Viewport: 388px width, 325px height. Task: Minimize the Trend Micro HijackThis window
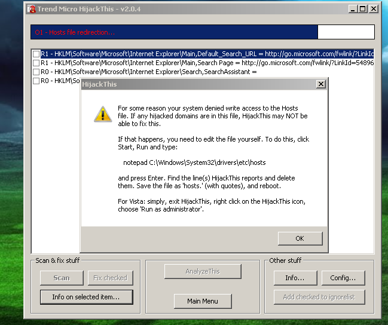tap(353, 9)
